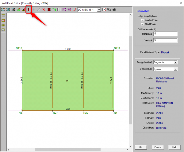184x152 pixels.
Task: Uncheck the Quarter Points snap option
Action: tap(142, 20)
